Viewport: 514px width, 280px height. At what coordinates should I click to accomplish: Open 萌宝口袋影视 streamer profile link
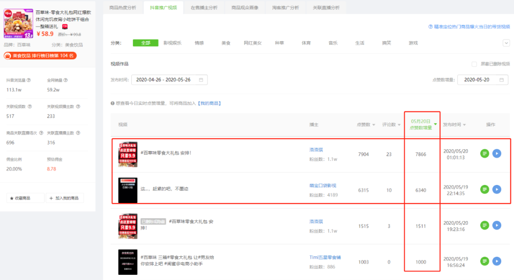pyautogui.click(x=323, y=185)
